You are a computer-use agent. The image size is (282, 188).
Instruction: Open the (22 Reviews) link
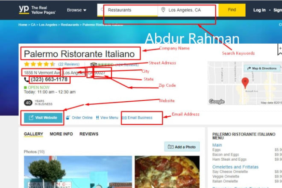69,64
